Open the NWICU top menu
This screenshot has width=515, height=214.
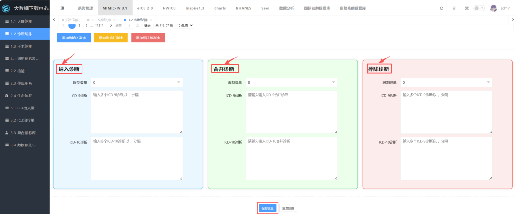(x=169, y=8)
